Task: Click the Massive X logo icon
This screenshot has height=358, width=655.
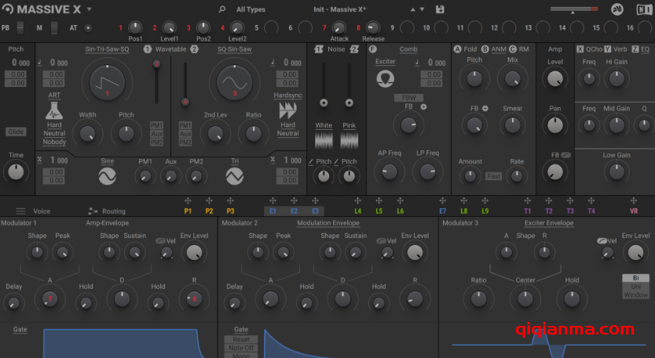Action: tap(8, 9)
